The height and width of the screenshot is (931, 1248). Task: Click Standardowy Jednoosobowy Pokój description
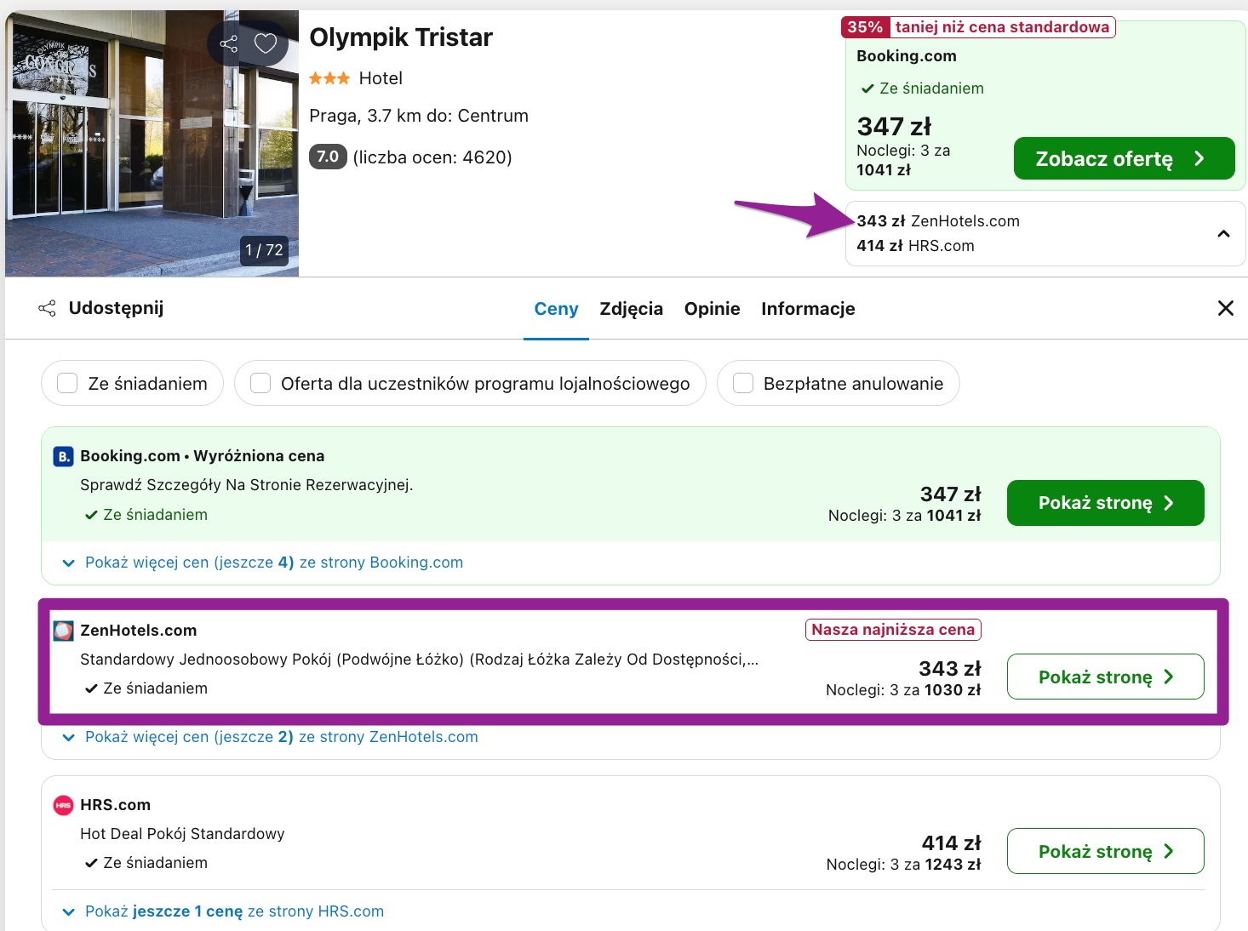click(x=419, y=660)
